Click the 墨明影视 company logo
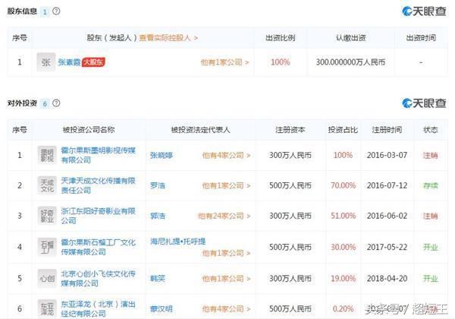This screenshot has width=455, height=319. click(47, 155)
